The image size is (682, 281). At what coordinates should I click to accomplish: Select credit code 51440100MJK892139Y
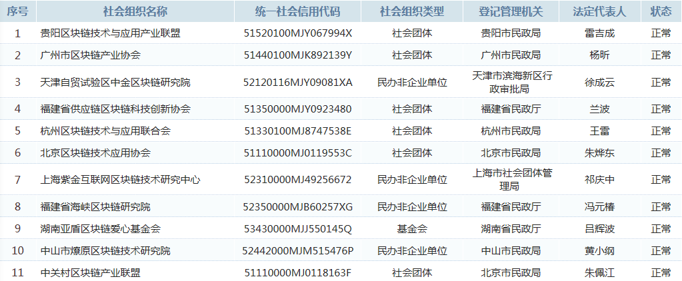click(x=298, y=55)
